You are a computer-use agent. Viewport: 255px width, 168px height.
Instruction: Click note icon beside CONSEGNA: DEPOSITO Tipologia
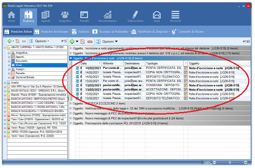tap(186, 85)
